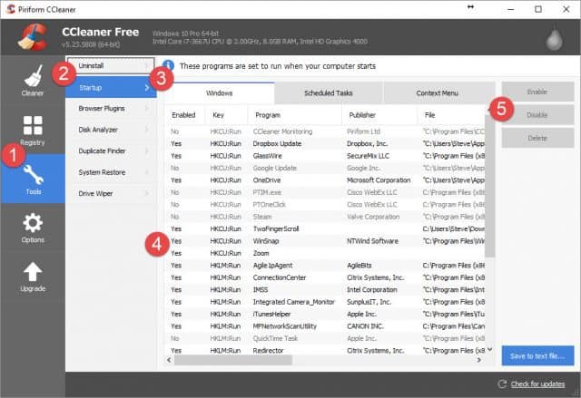This screenshot has height=398, width=581.
Task: Click the horizontal scrollbar right arrow
Action: click(479, 360)
